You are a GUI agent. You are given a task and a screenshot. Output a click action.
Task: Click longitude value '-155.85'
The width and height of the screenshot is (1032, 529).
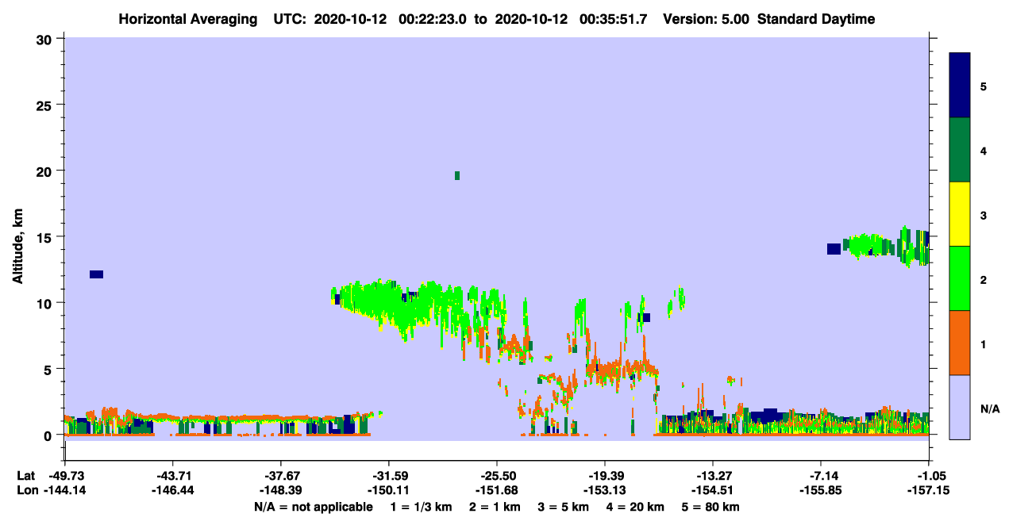point(821,490)
